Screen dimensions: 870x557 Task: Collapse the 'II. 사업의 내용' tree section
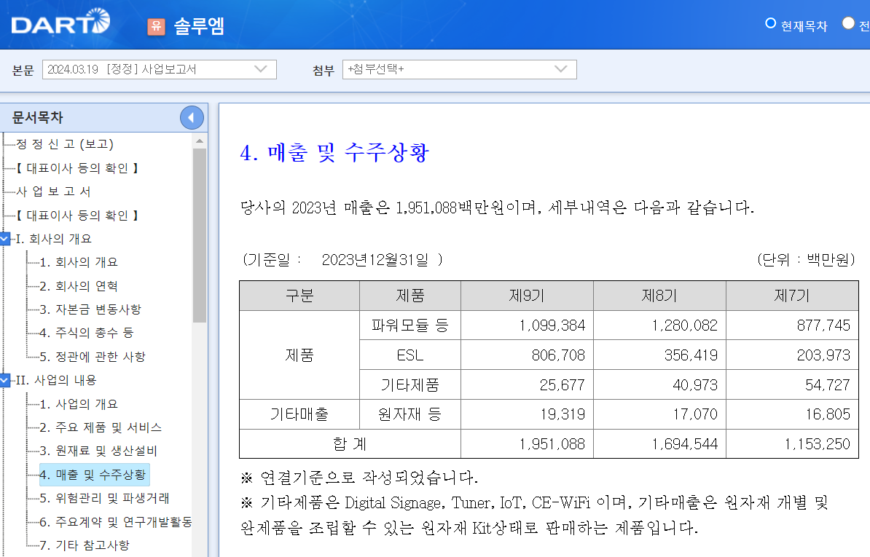(x=6, y=380)
